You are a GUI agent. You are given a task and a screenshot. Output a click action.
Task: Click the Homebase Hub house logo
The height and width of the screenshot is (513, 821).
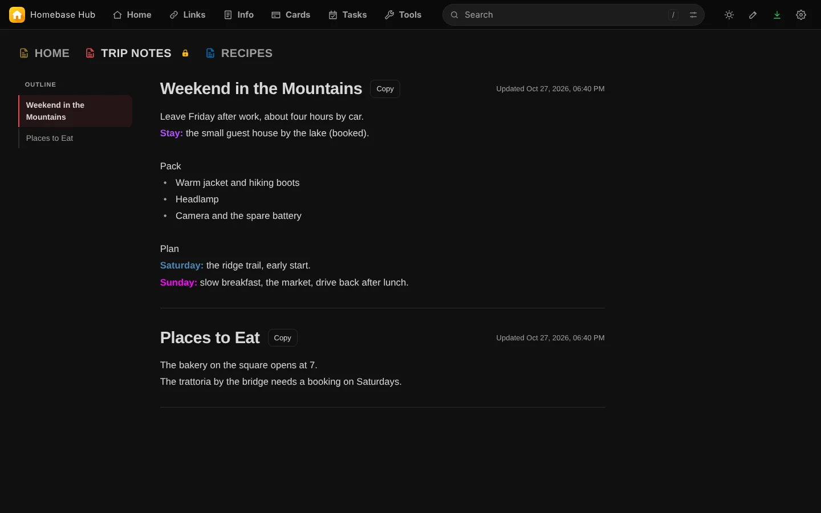[17, 15]
